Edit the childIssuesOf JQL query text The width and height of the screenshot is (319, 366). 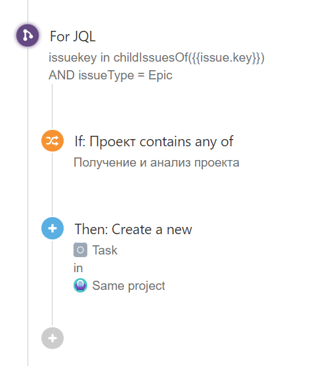[156, 58]
